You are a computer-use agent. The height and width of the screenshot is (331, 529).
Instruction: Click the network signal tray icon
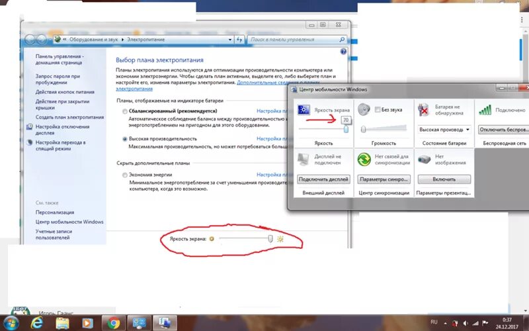tap(475, 323)
